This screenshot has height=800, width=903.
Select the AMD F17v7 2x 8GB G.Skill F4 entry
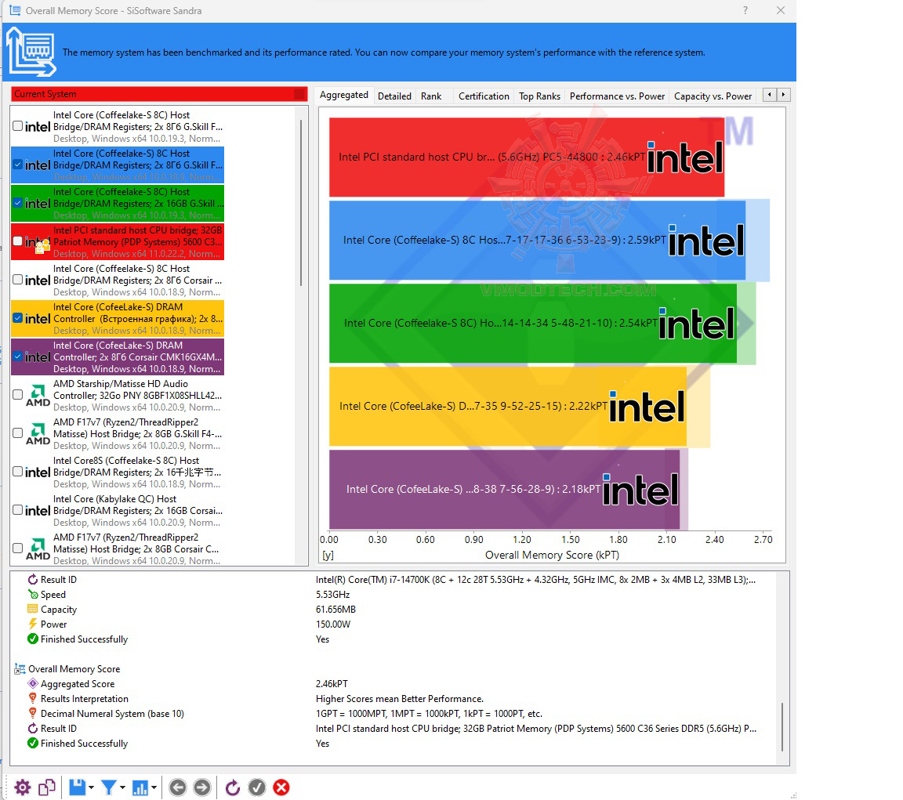[118, 433]
